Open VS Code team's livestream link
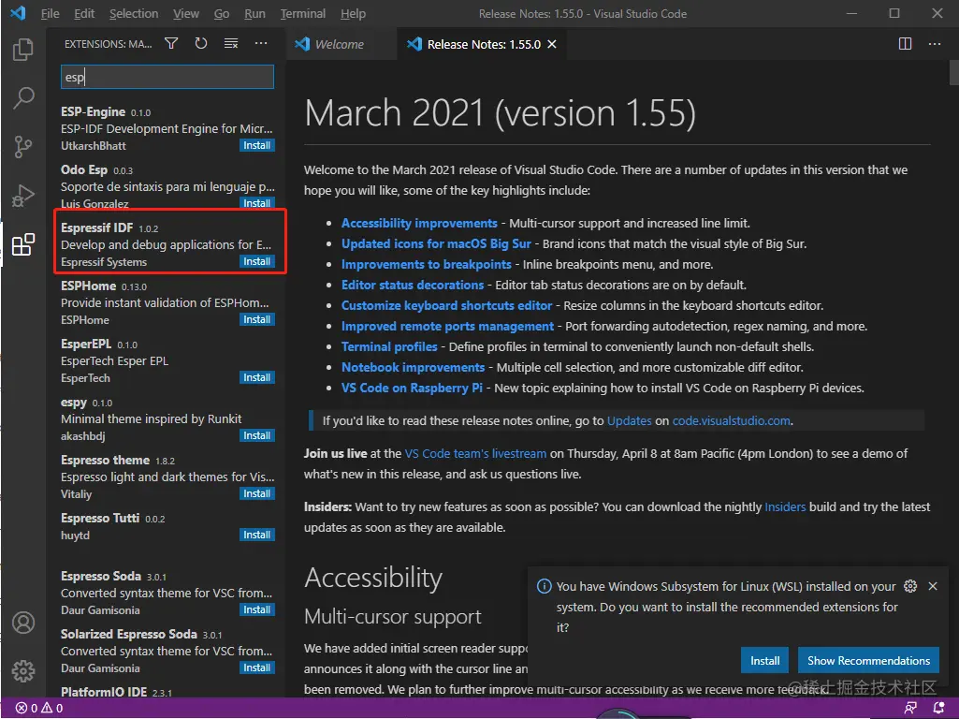This screenshot has width=959, height=719. click(x=476, y=453)
